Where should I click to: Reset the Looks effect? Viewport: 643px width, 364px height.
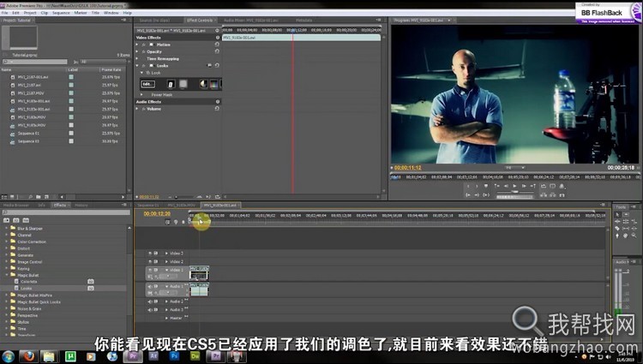pyautogui.click(x=217, y=65)
